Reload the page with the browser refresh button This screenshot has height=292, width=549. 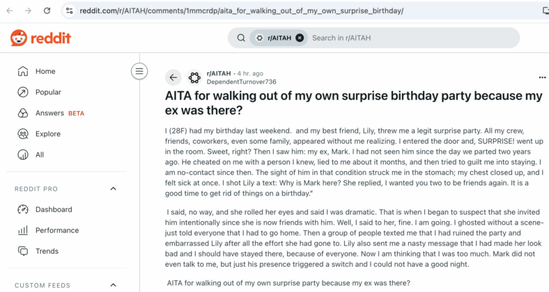point(47,11)
